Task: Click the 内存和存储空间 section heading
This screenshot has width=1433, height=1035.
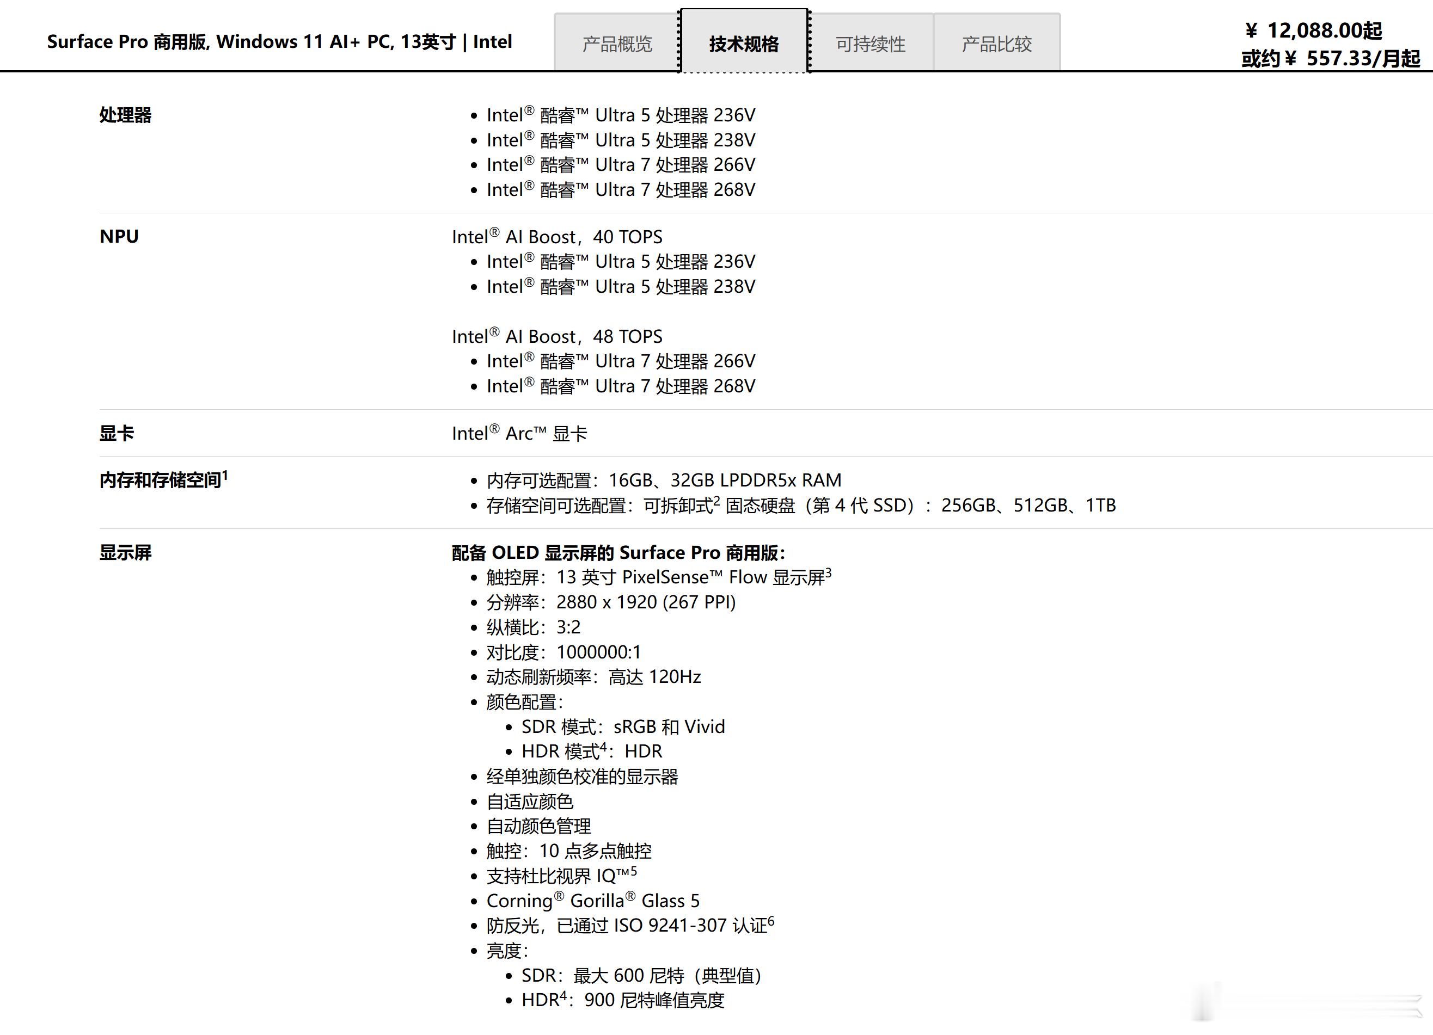Action: 163,479
